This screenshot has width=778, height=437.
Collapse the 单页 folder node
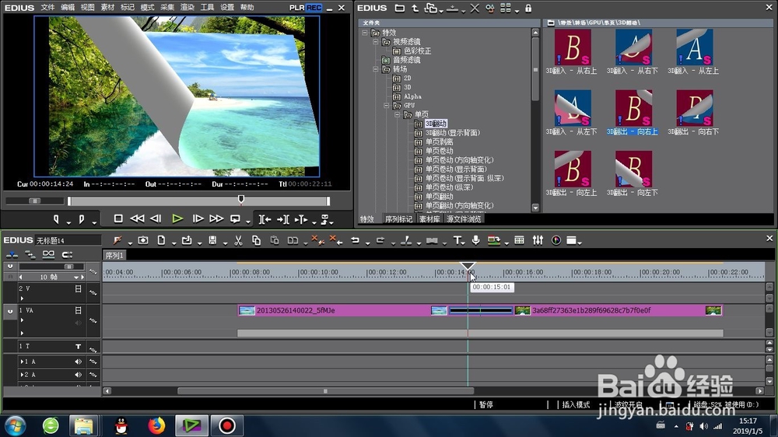(x=398, y=114)
